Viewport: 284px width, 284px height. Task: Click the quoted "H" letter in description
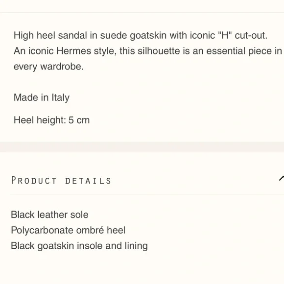[x=225, y=35]
